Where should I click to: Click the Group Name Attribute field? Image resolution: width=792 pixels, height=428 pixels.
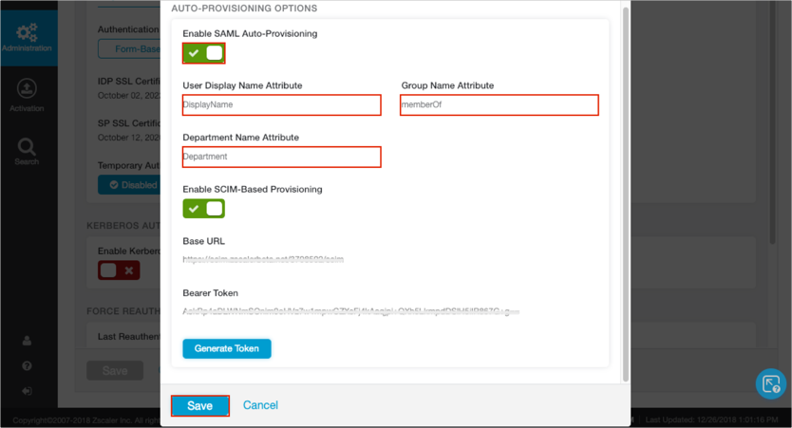click(x=499, y=104)
